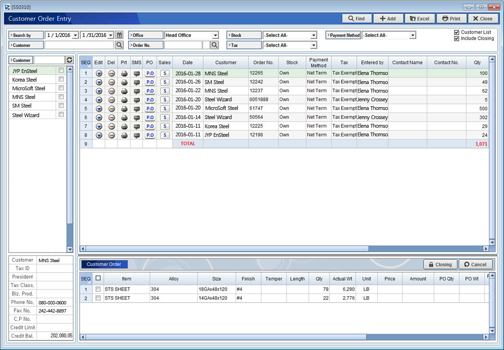
Task: Select all order items via header checkbox
Action: coord(98,278)
